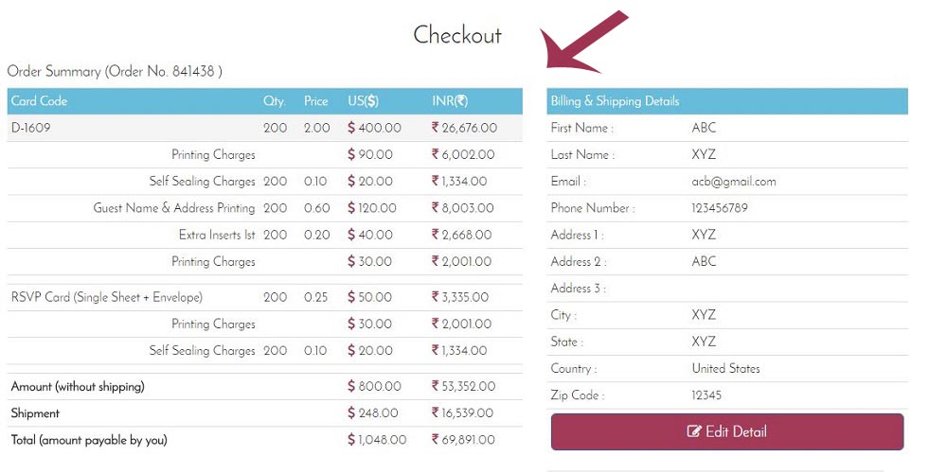Click the total in rupees ₹69,891.00
This screenshot has width=947, height=474.
click(x=463, y=440)
